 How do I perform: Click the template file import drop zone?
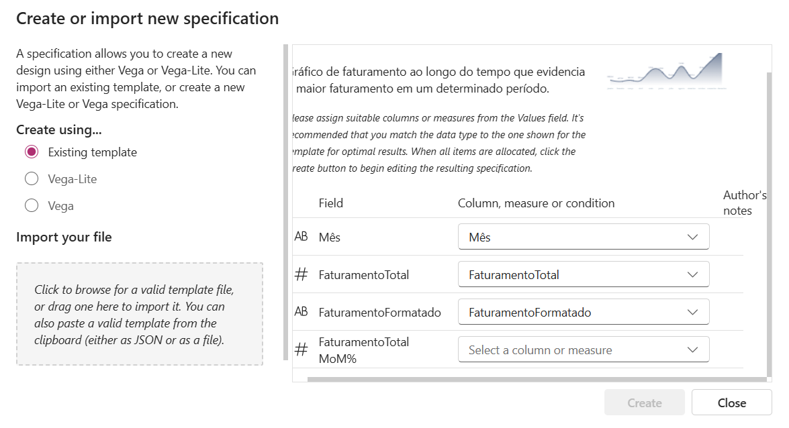140,314
